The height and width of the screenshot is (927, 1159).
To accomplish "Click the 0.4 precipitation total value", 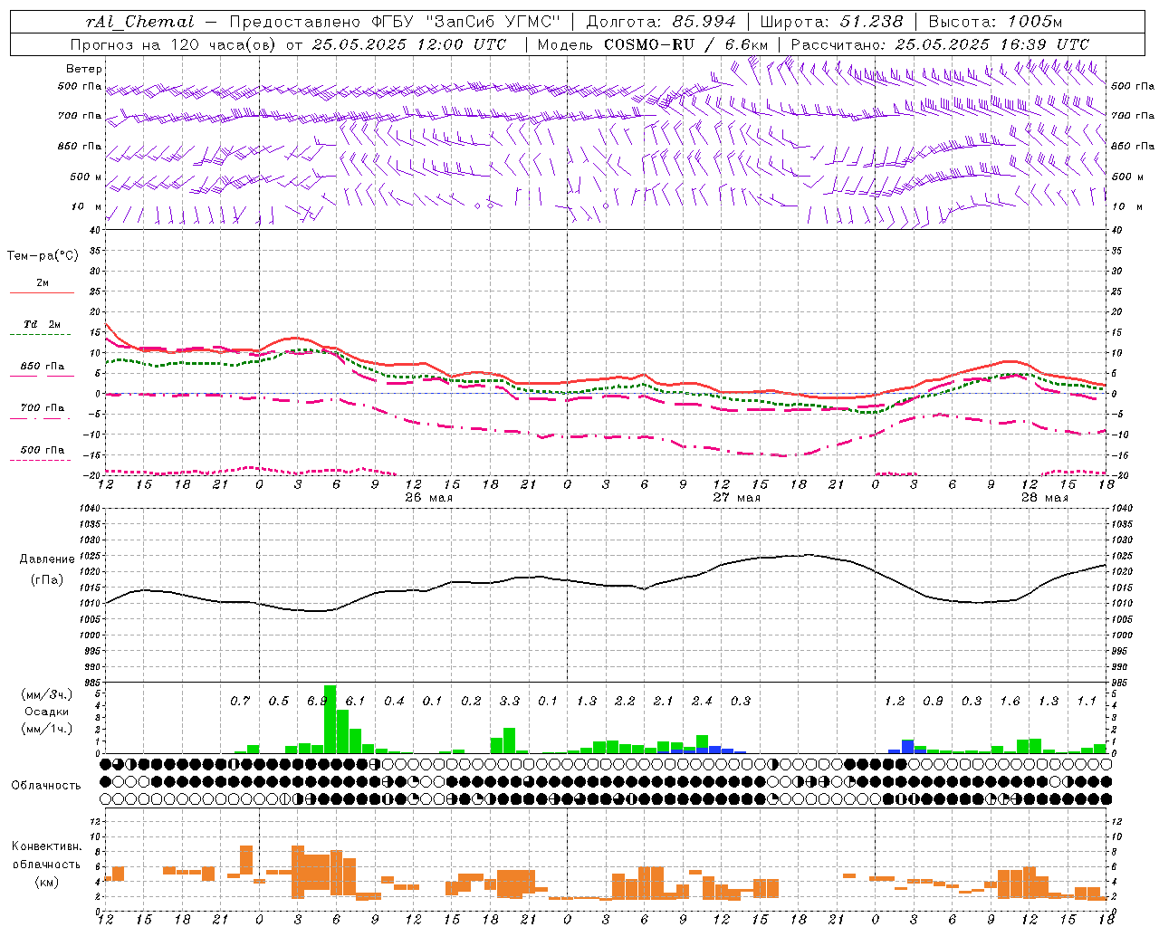I will [394, 702].
